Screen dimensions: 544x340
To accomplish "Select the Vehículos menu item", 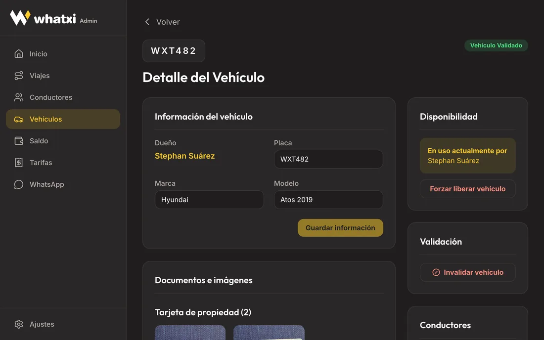I will 63,119.
